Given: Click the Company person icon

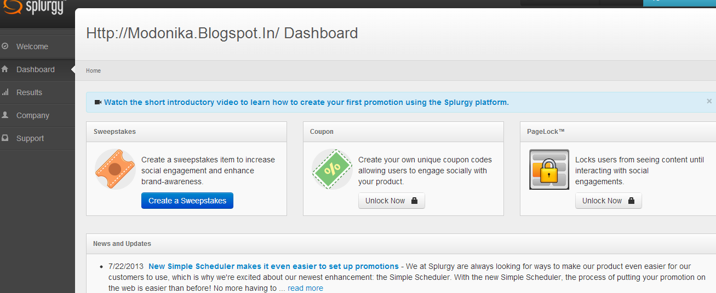Looking at the screenshot, I should tap(5, 115).
